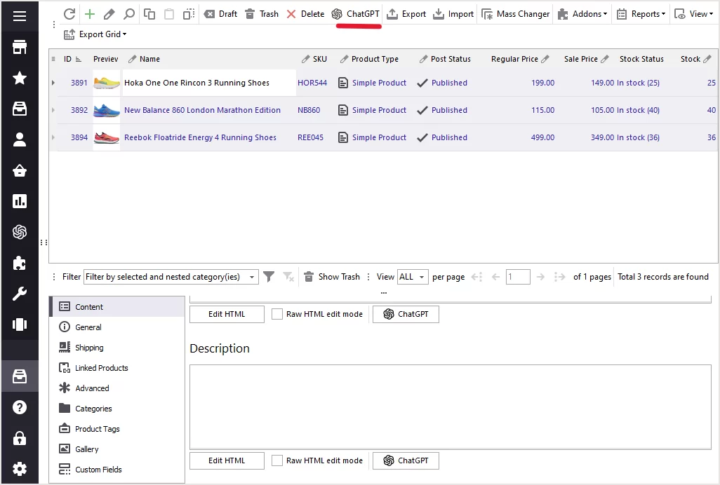
Task: Open the category filter dropdown
Action: pyautogui.click(x=252, y=277)
